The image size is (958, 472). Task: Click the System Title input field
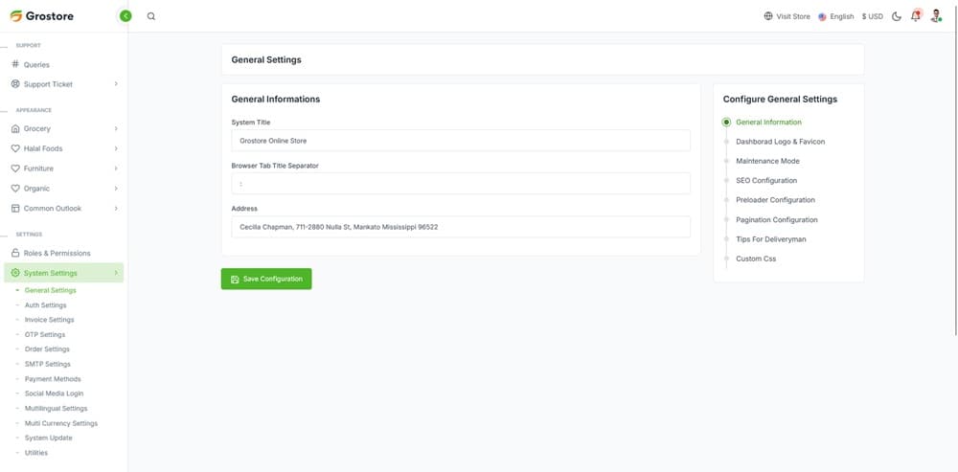pyautogui.click(x=460, y=141)
